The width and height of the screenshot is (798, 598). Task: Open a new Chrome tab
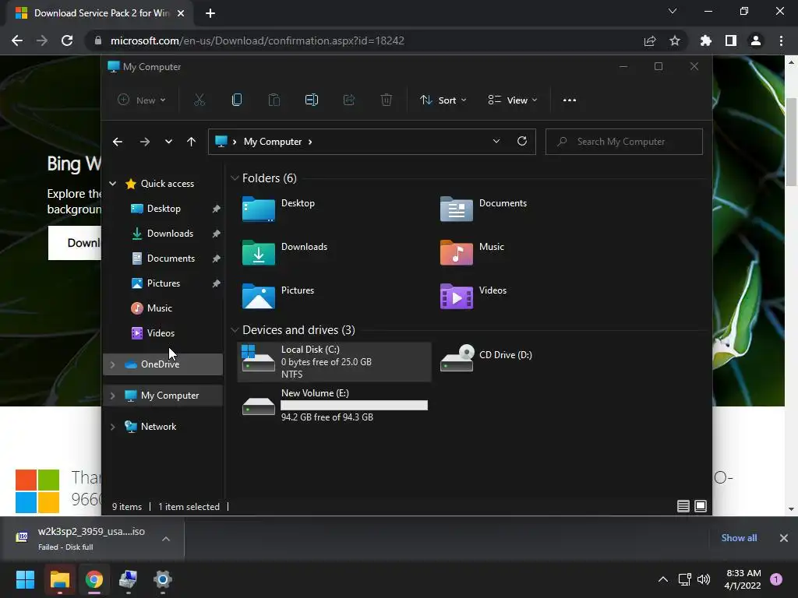[x=210, y=13]
